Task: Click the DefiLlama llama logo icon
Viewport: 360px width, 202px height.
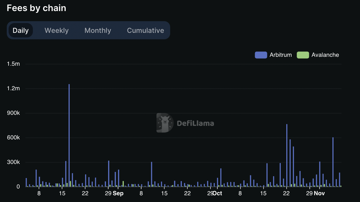Action: [x=165, y=123]
